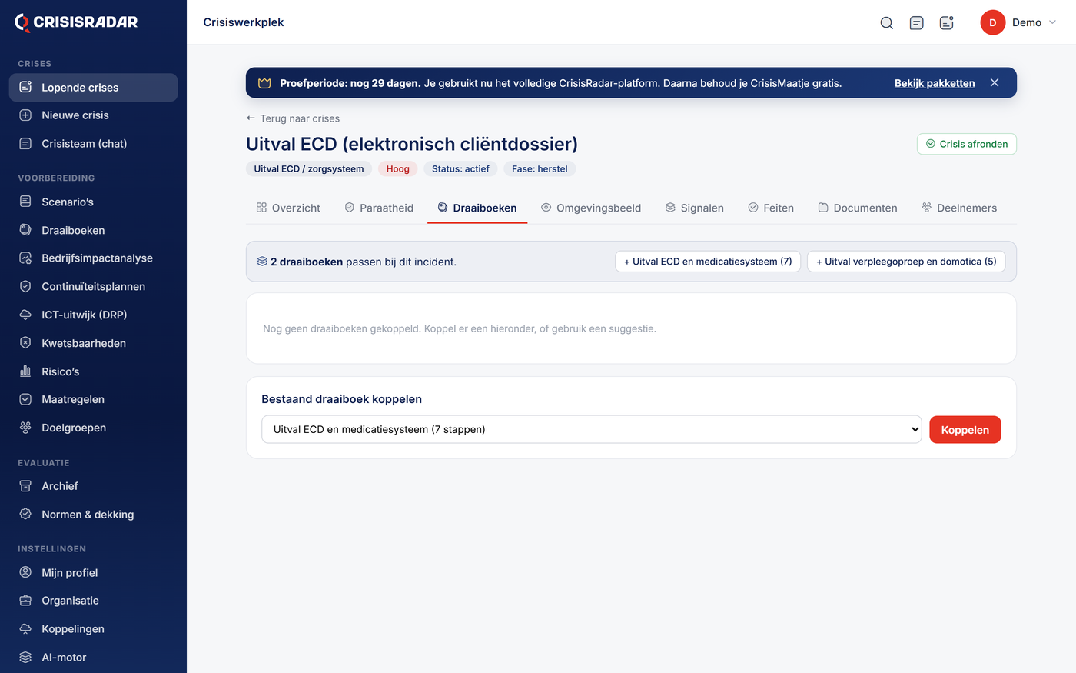1076x673 pixels.
Task: Add suggestion Uitval verpleegoproep en domotica (5)
Action: (906, 262)
